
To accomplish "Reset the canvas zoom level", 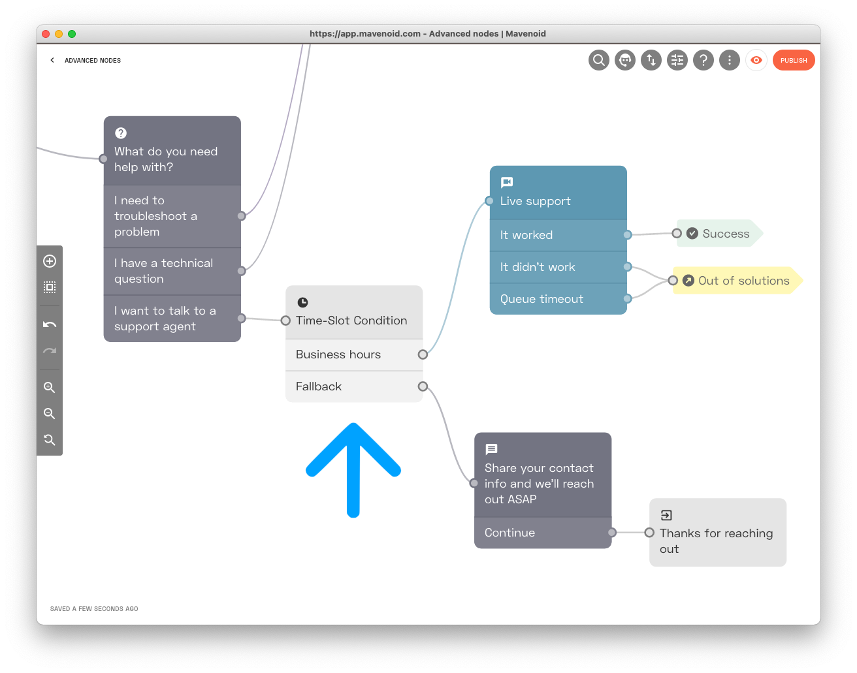I will click(x=50, y=440).
